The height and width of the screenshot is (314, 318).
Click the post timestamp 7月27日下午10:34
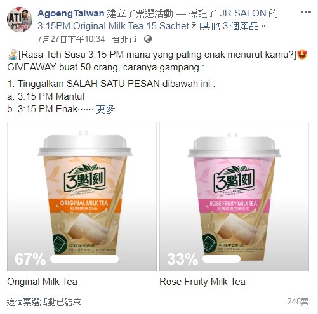tap(71, 39)
